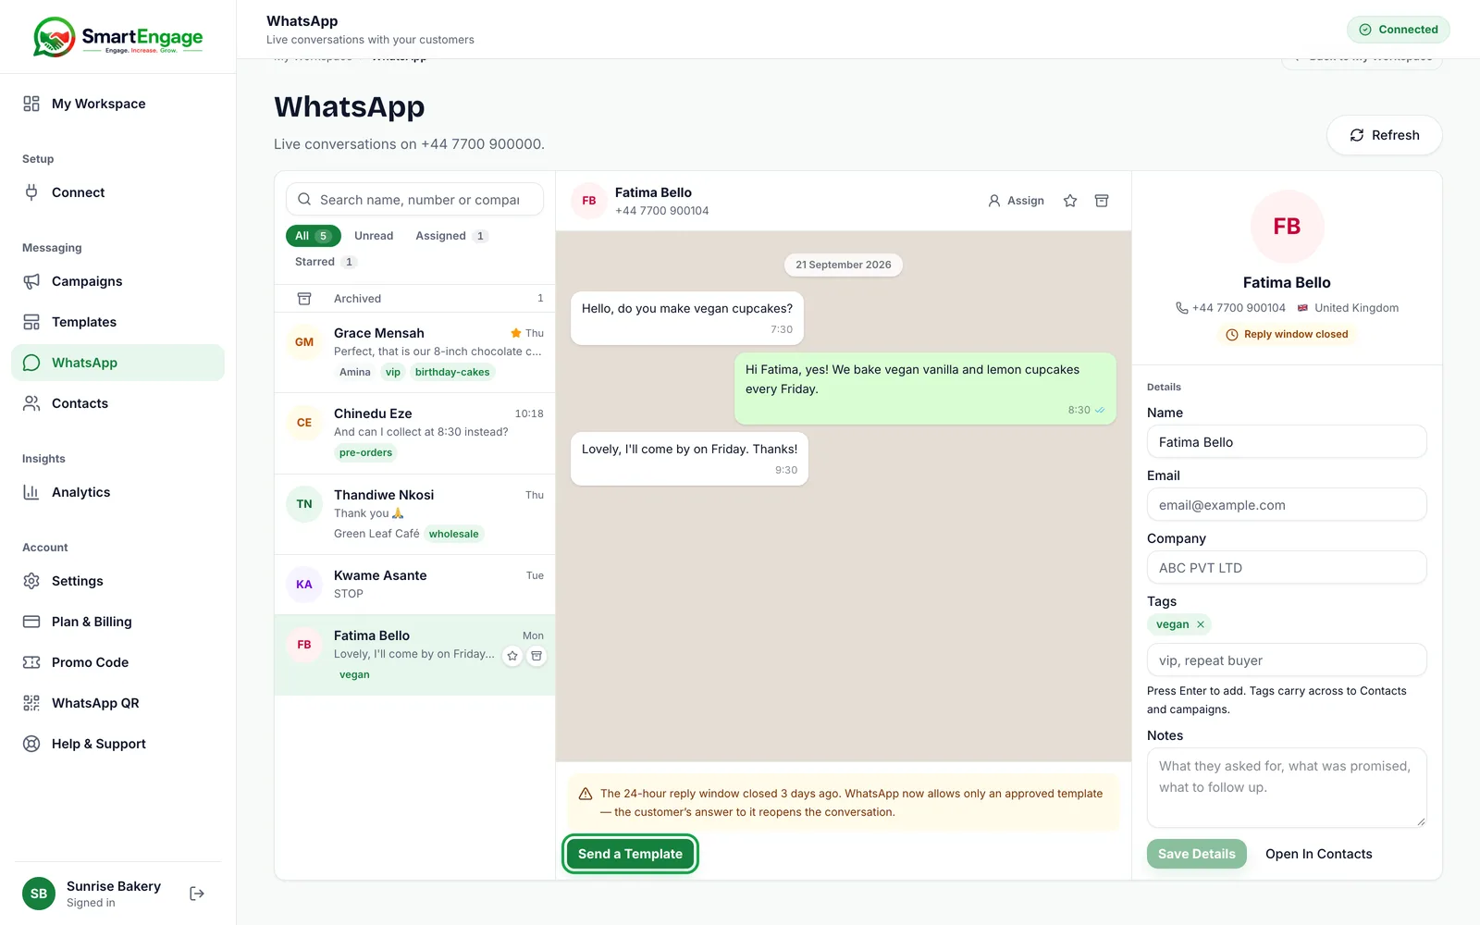Click the My Workspace grid icon

[x=31, y=104]
